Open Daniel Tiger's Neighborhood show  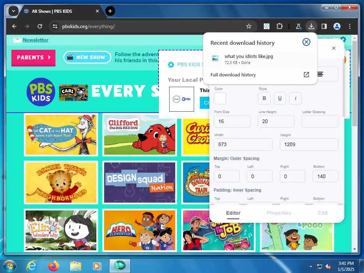[61, 182]
